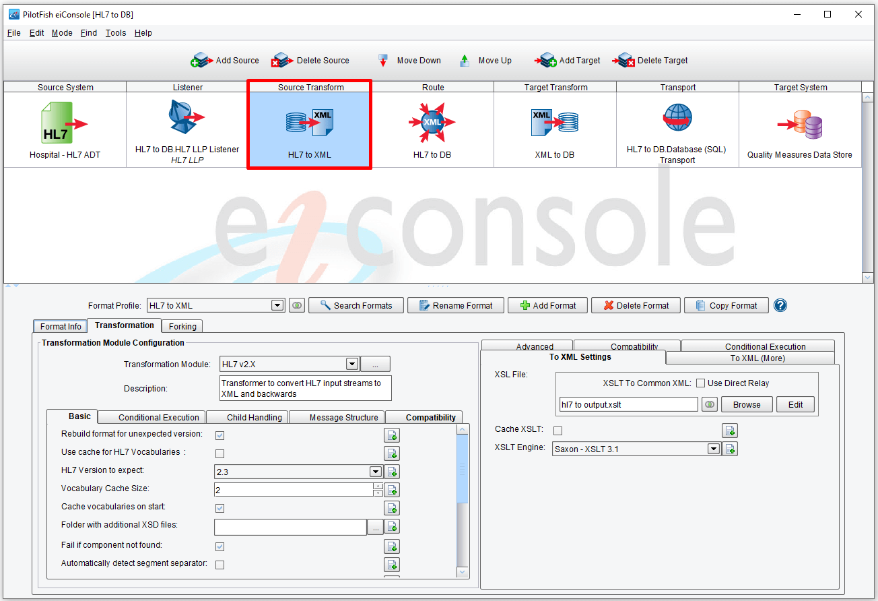Select the HL7 to DB route icon

(x=432, y=122)
